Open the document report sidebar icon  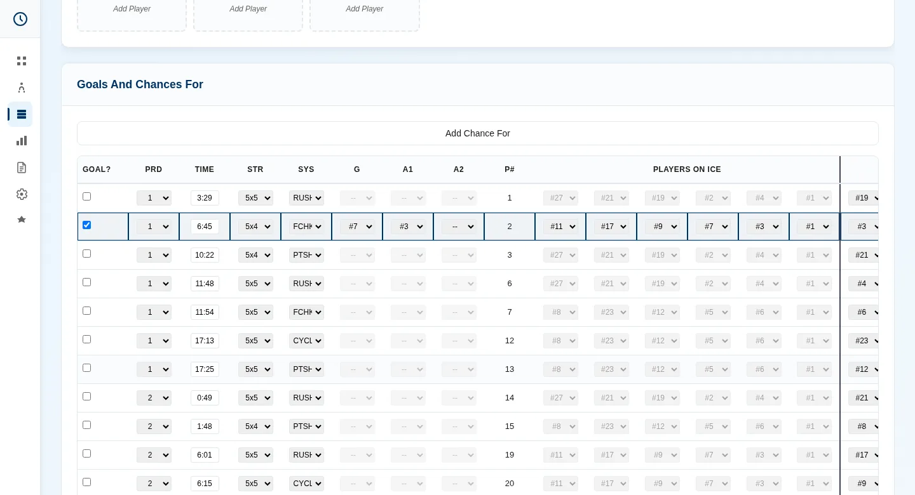click(x=22, y=168)
